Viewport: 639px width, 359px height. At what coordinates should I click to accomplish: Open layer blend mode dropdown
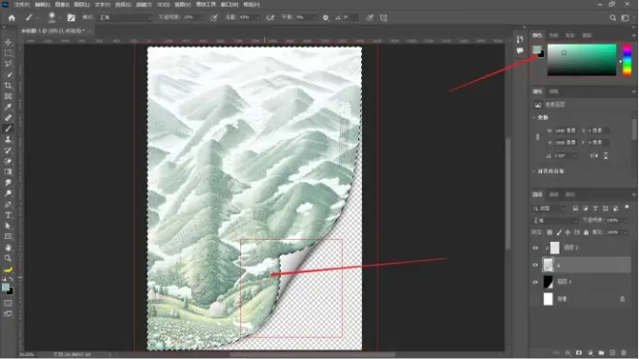pyautogui.click(x=555, y=221)
